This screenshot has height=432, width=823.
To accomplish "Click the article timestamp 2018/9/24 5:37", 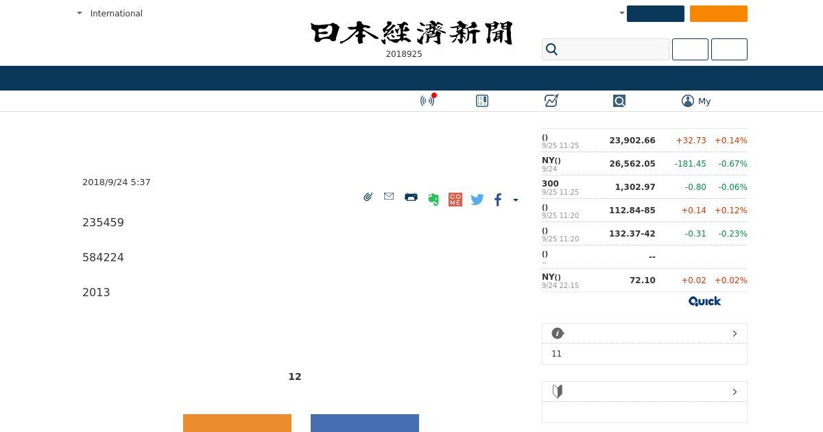I will pos(117,182).
